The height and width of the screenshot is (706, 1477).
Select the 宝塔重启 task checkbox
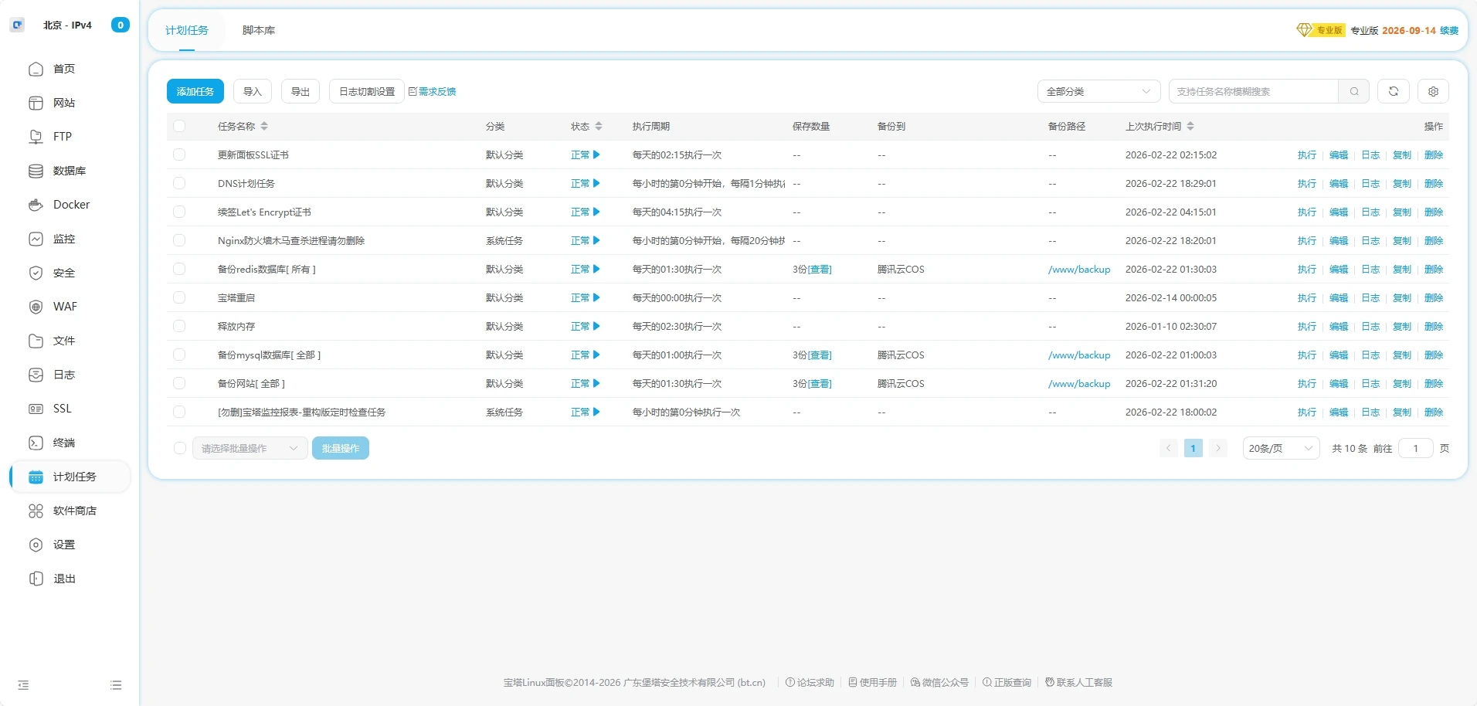coord(179,297)
